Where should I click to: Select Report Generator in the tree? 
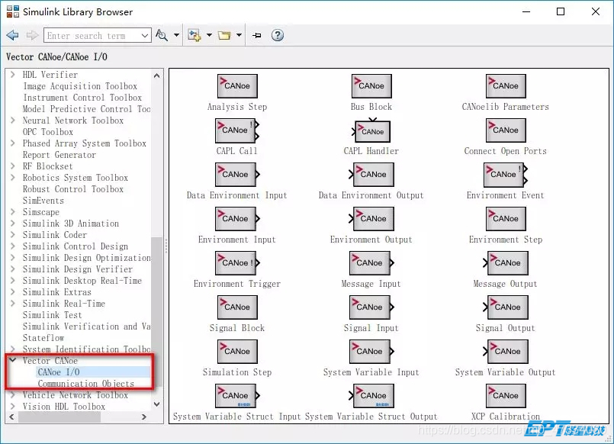point(59,155)
